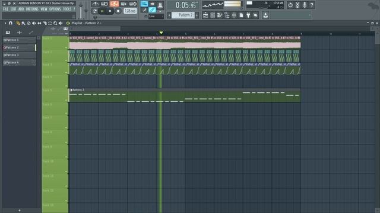
Task: Click the tempo tapper hand icon
Action: [255, 15]
